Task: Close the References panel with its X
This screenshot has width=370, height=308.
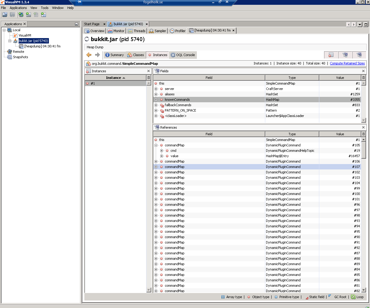Action: (363, 127)
